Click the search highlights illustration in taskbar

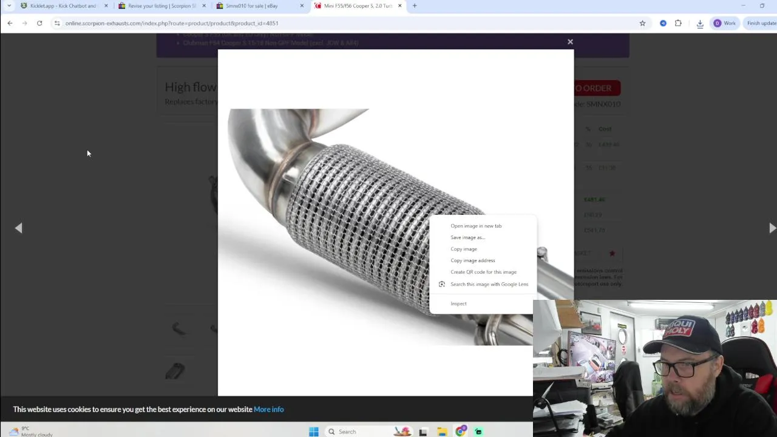coord(402,432)
